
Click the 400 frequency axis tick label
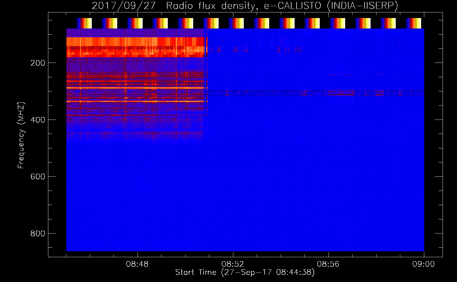click(38, 120)
